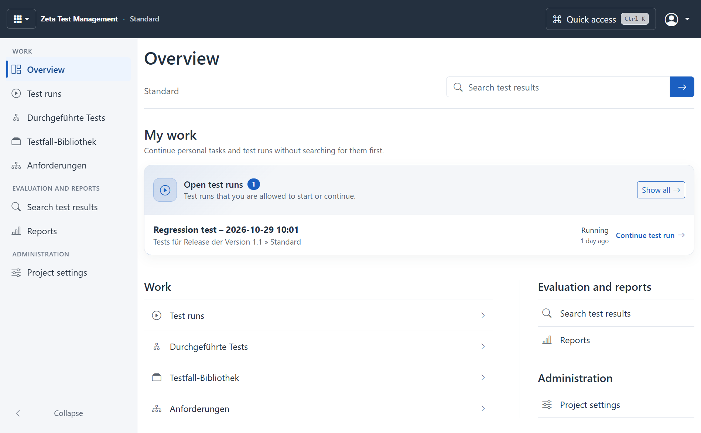Click the Quick access command symbol icon
The height and width of the screenshot is (433, 701).
[x=557, y=19]
